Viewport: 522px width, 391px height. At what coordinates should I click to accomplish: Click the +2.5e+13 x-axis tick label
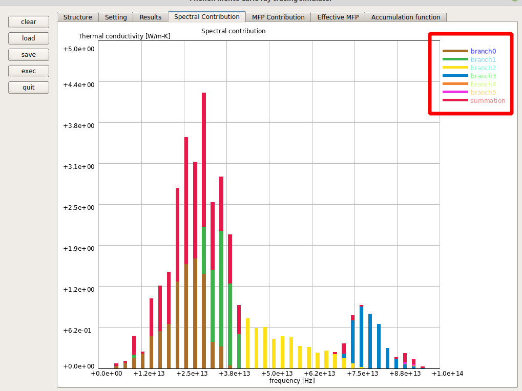point(192,374)
